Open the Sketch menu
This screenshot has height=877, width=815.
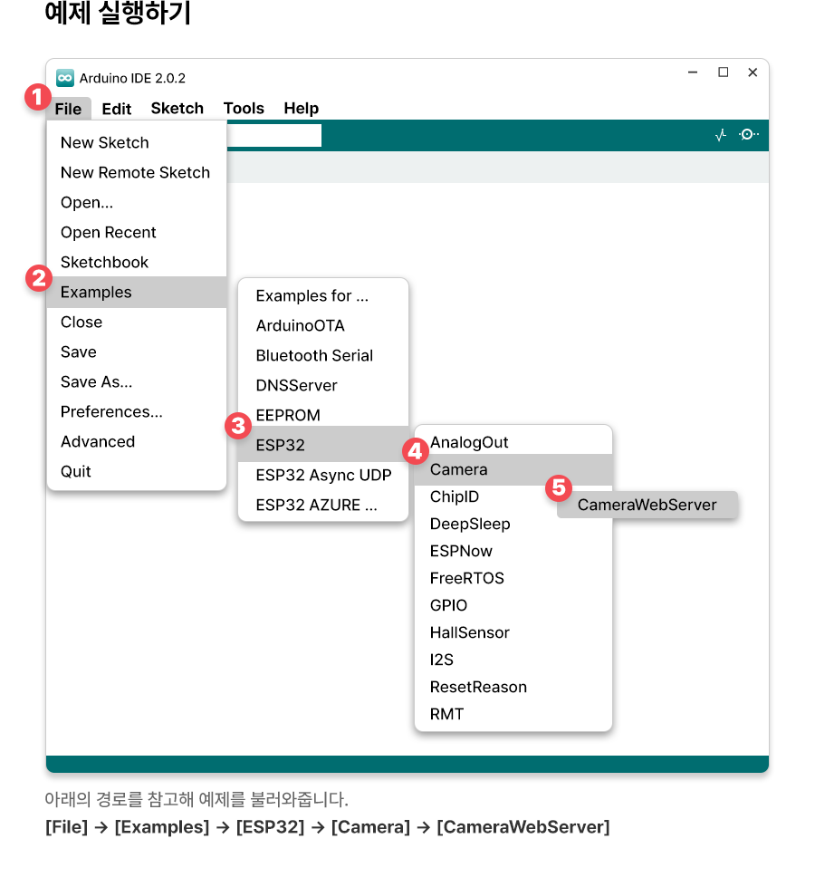(177, 109)
